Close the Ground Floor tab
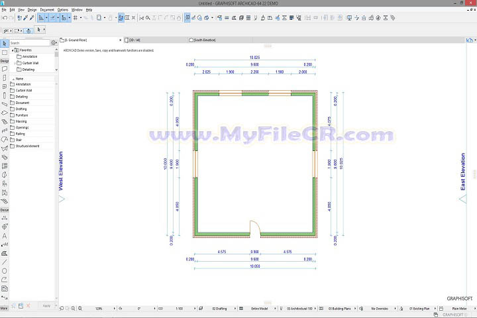The width and height of the screenshot is (477, 318). tap(120, 40)
